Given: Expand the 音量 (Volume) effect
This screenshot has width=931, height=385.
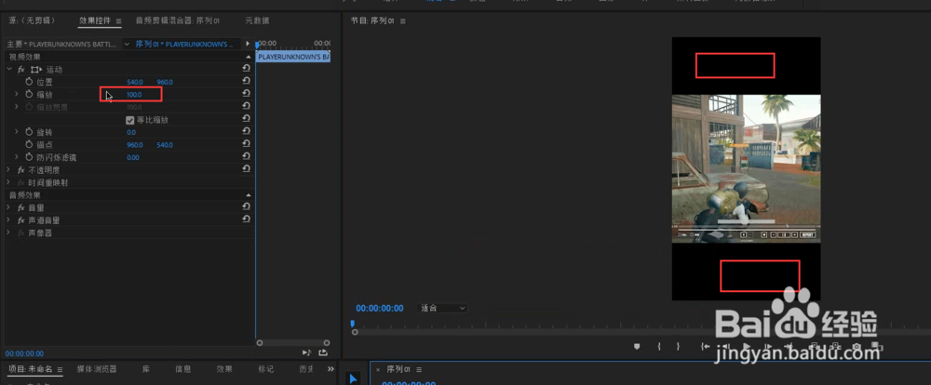Looking at the screenshot, I should [x=8, y=207].
